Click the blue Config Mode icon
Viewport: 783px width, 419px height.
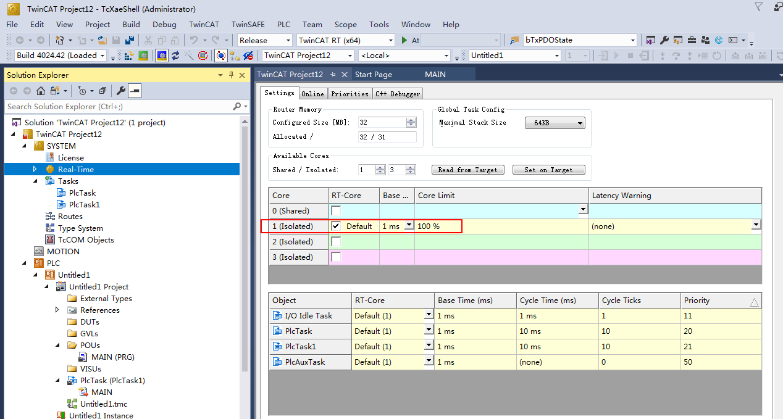tap(162, 56)
